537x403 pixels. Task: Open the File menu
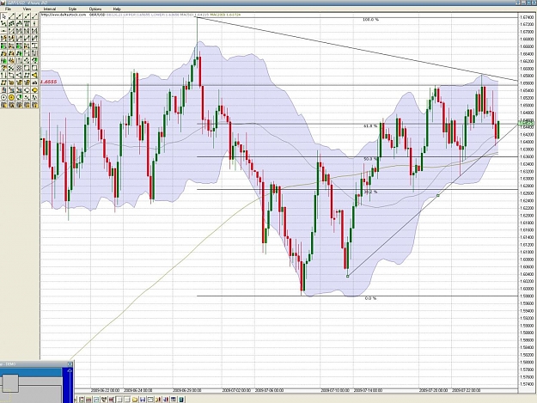(x=8, y=9)
